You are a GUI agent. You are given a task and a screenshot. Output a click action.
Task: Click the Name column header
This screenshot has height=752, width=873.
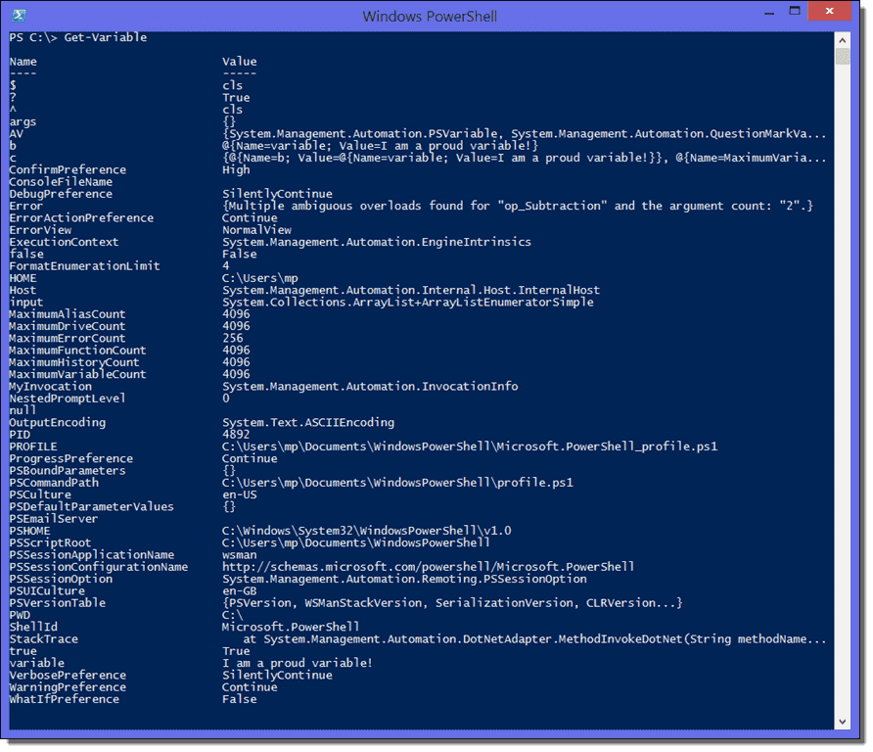tap(23, 62)
